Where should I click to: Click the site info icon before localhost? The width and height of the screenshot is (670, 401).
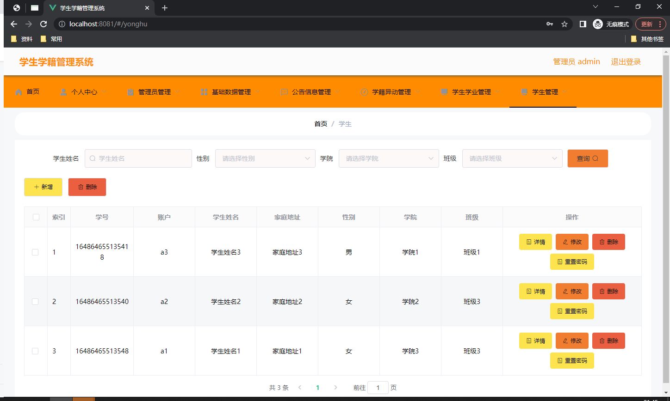62,24
